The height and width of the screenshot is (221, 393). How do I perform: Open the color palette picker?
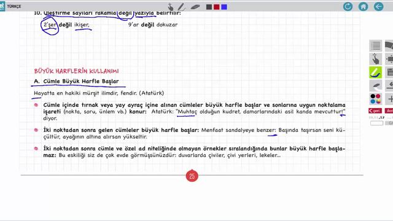(375, 99)
